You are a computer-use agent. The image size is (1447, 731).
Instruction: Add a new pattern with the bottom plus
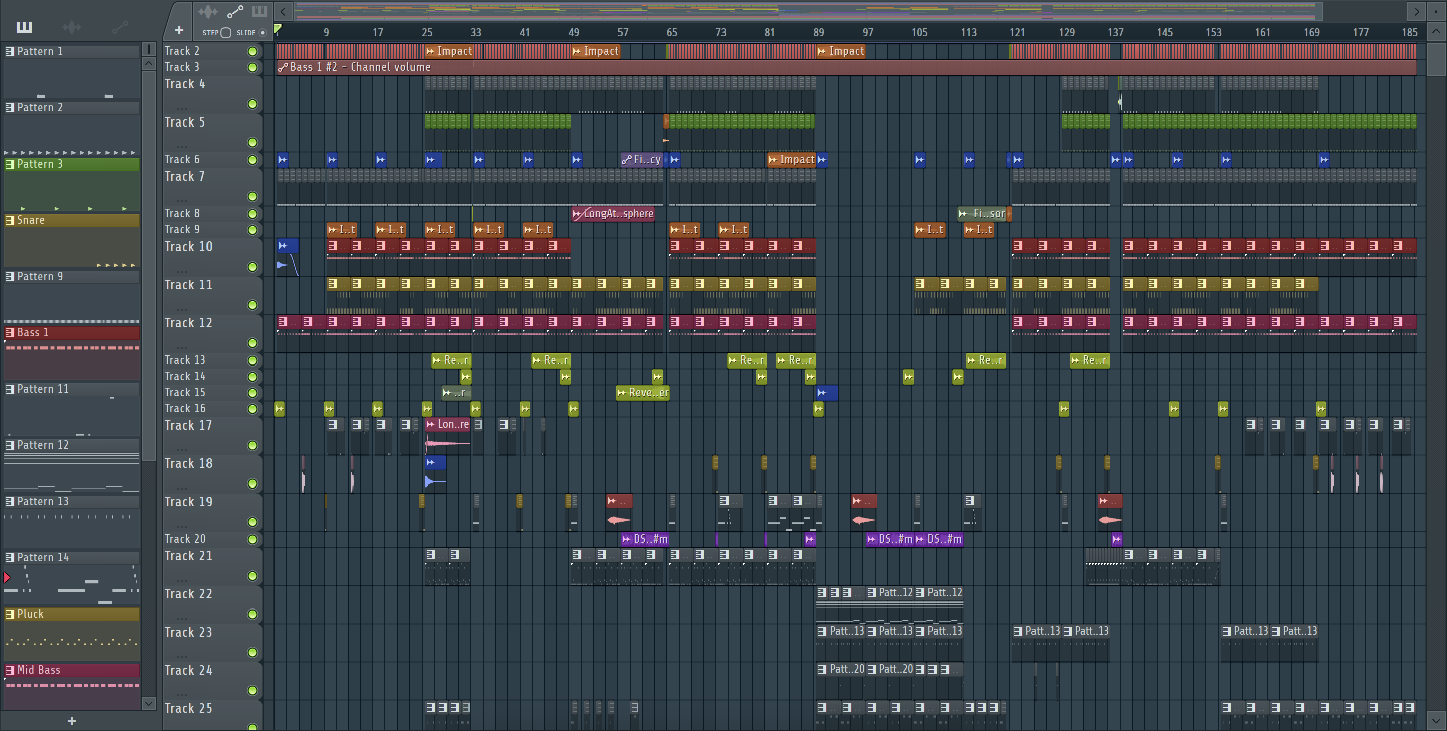pos(71,721)
